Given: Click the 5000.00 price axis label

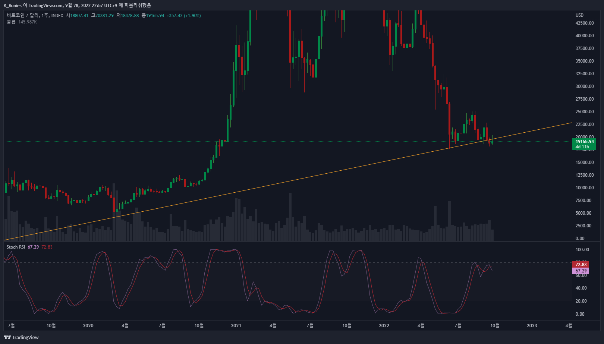Looking at the screenshot, I should pos(583,213).
